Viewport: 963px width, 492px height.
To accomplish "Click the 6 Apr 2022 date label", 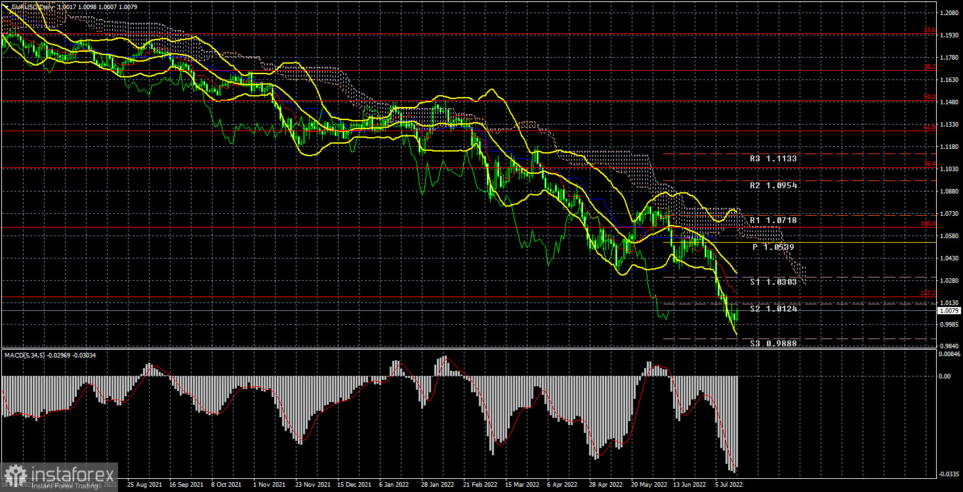I will [x=563, y=485].
